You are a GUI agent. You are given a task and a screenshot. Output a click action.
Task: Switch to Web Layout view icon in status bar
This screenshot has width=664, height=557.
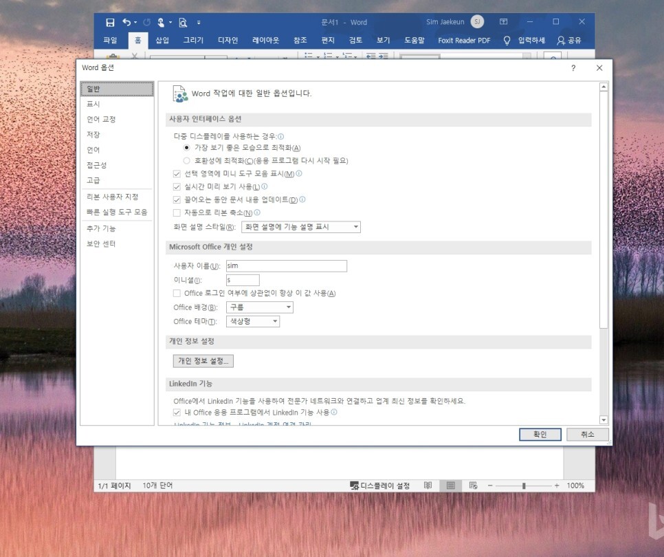pos(474,485)
